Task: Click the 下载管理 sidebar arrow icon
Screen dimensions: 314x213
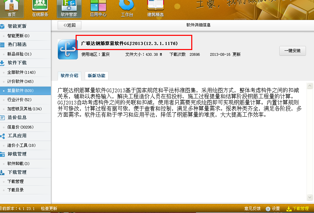Action: (x=2, y=172)
